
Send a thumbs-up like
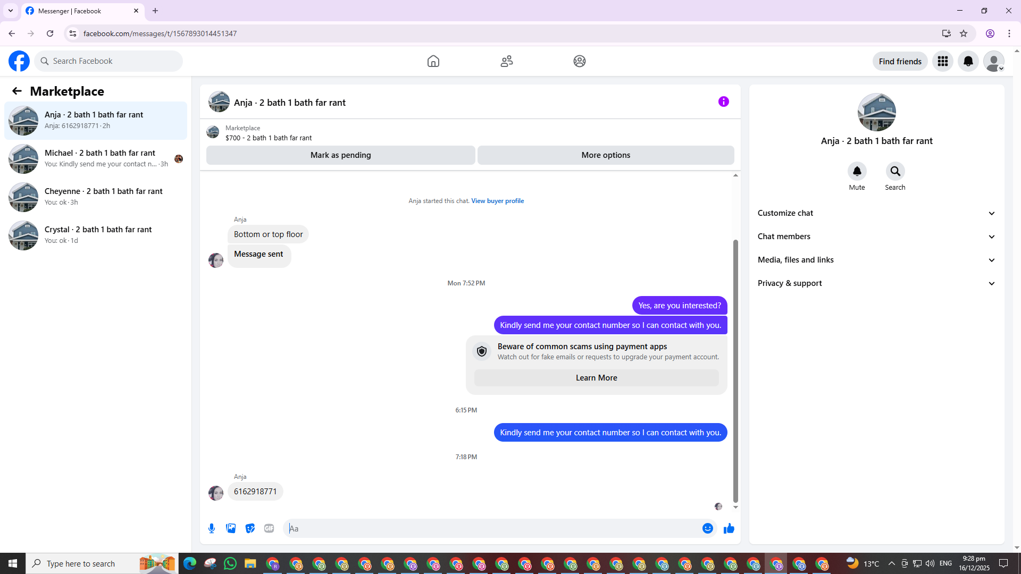click(x=729, y=528)
